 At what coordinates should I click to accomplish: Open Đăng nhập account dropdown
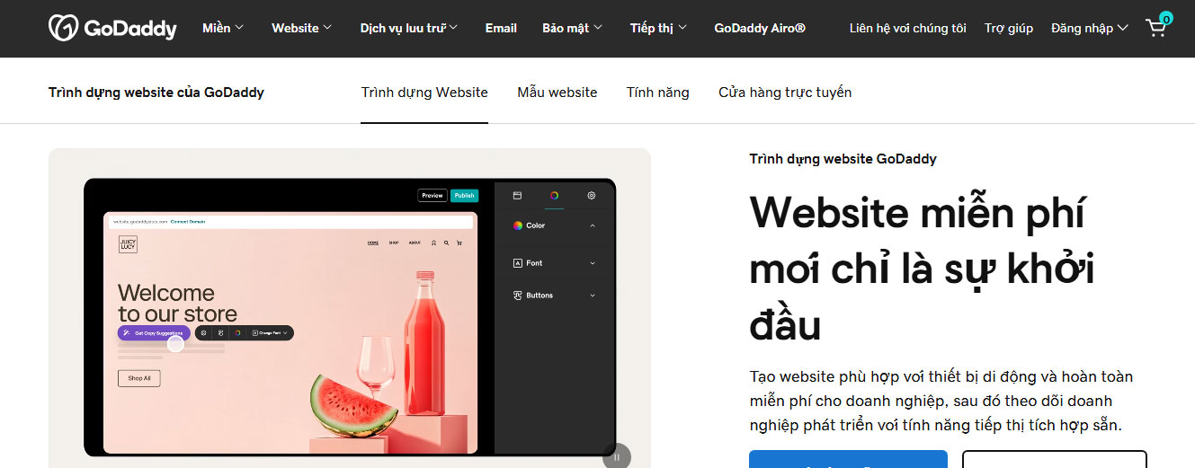[x=1090, y=28]
